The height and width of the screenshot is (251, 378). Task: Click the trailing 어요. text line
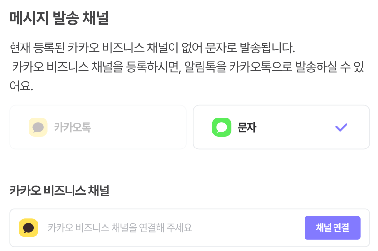[21, 86]
